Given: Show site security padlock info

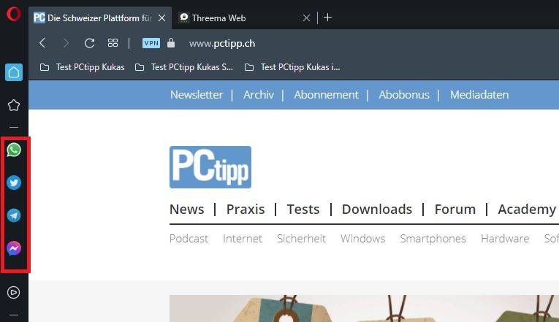Looking at the screenshot, I should coord(171,43).
